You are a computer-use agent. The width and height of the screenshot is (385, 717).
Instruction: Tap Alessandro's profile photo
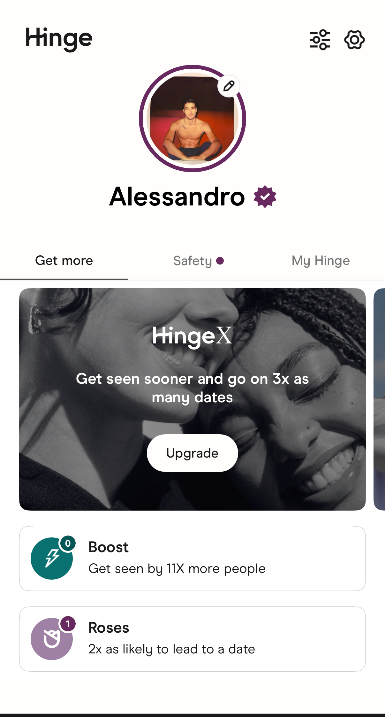point(192,119)
